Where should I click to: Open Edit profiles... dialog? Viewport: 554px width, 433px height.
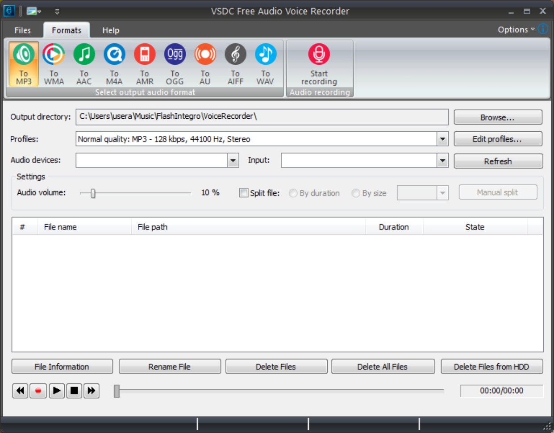point(498,139)
